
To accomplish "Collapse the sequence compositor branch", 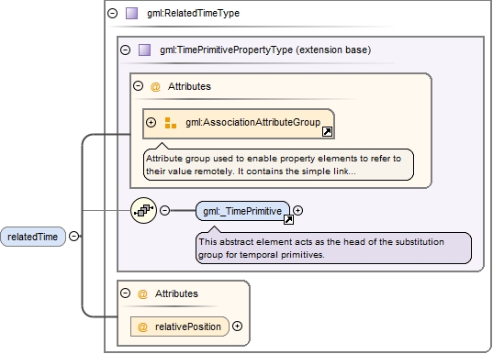I will tap(164, 210).
